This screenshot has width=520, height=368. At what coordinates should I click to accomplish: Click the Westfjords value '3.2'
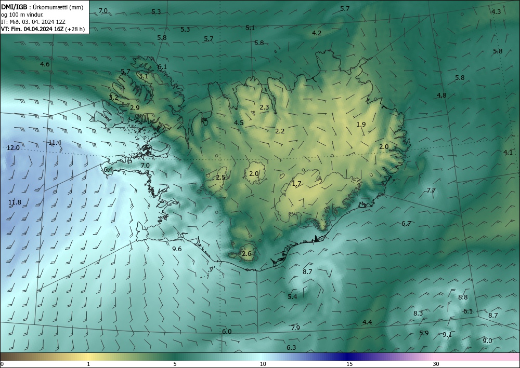pos(113,97)
